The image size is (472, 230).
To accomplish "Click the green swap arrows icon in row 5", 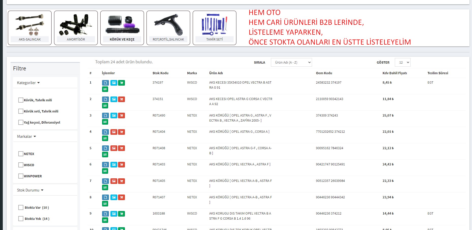I will [105, 155].
